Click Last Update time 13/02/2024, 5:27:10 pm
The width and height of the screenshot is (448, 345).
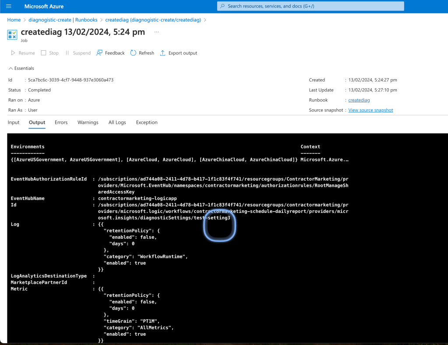(x=373, y=90)
